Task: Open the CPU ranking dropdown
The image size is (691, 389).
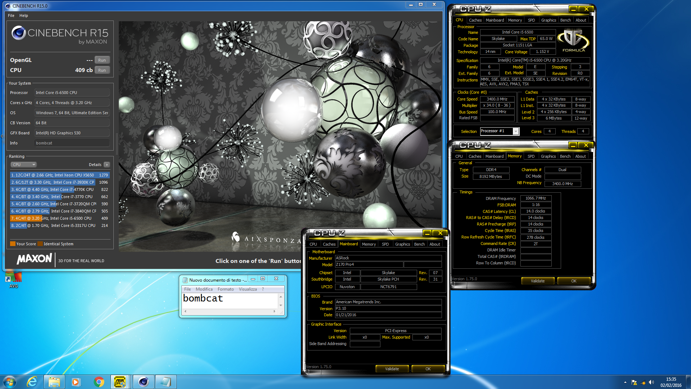Action: 23,165
